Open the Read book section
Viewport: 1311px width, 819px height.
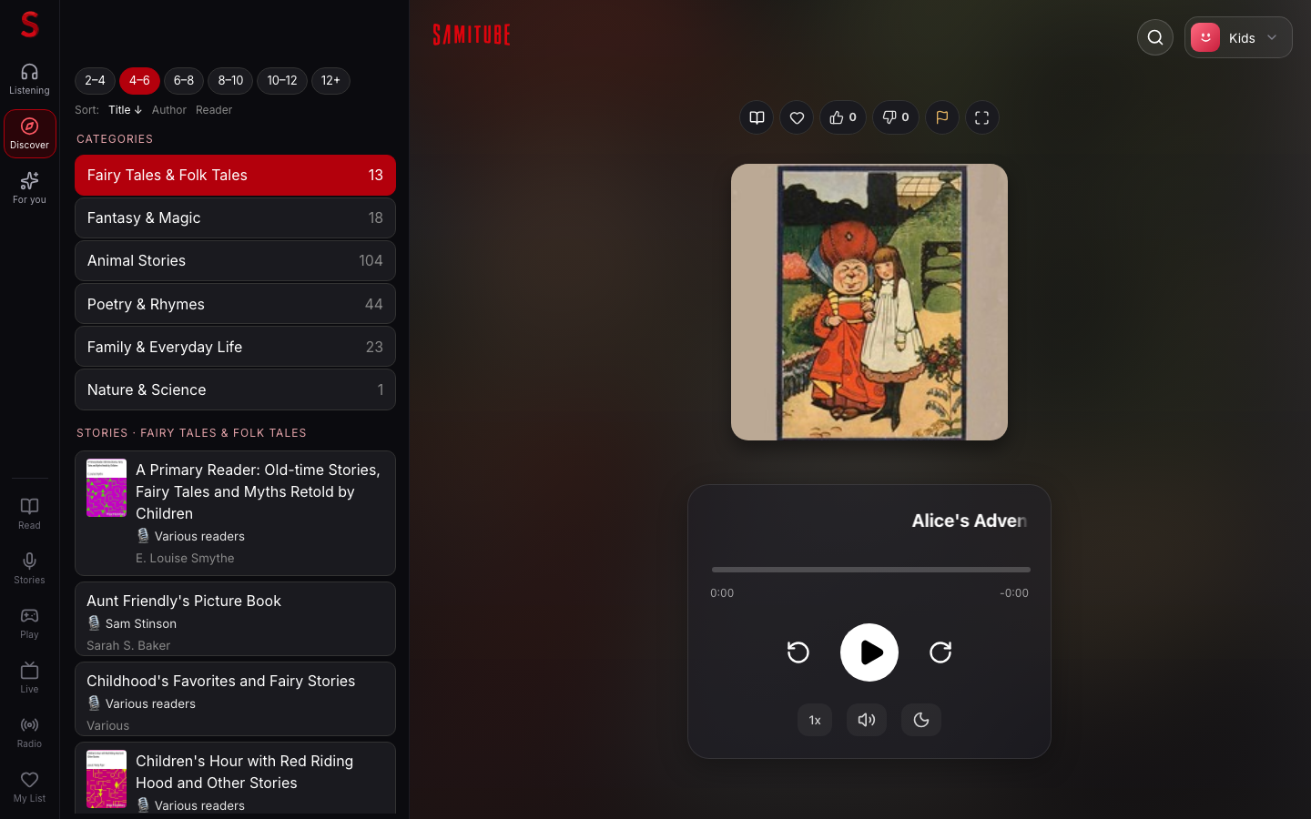29,514
